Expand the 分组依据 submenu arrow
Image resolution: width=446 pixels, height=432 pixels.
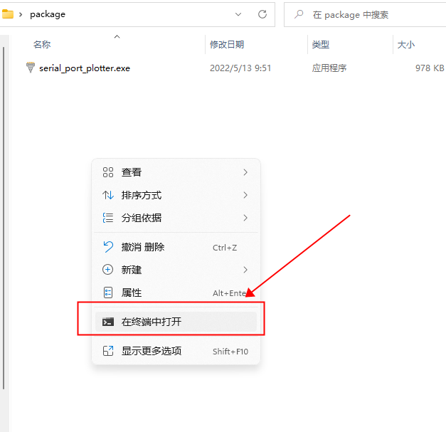tap(245, 218)
